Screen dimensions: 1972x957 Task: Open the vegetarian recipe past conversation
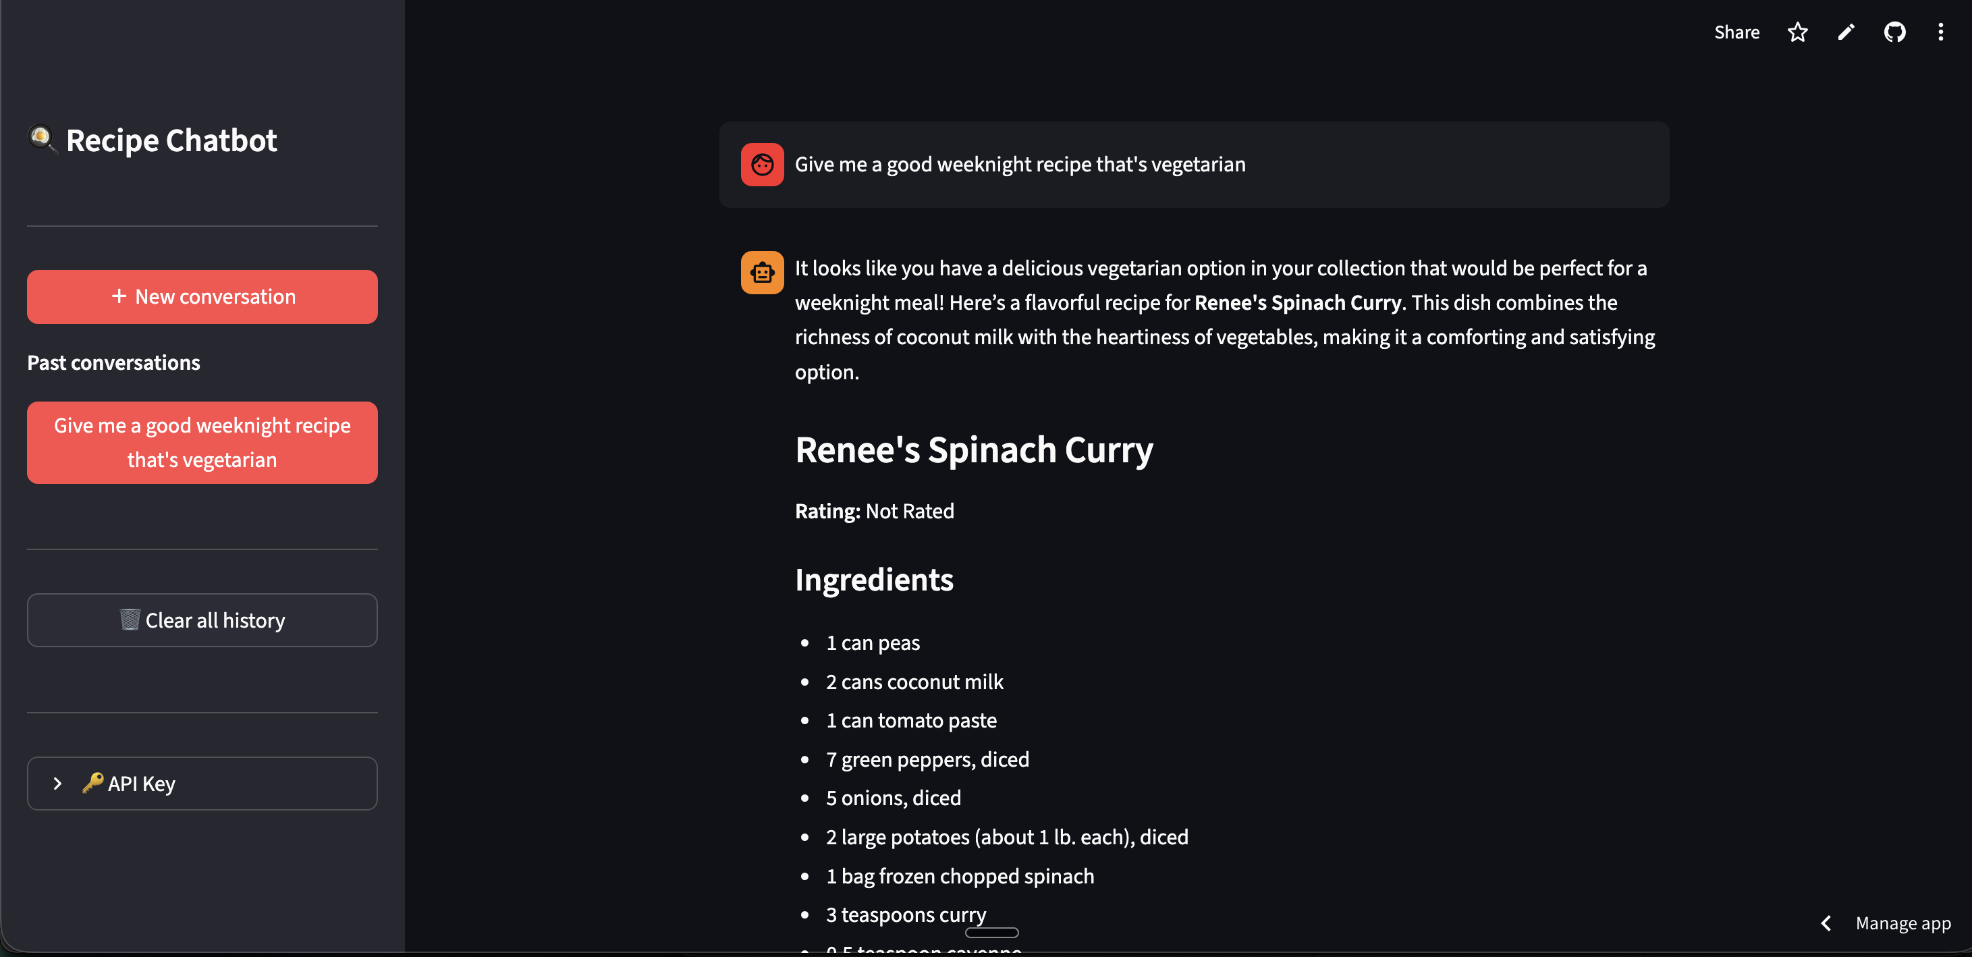pos(202,442)
